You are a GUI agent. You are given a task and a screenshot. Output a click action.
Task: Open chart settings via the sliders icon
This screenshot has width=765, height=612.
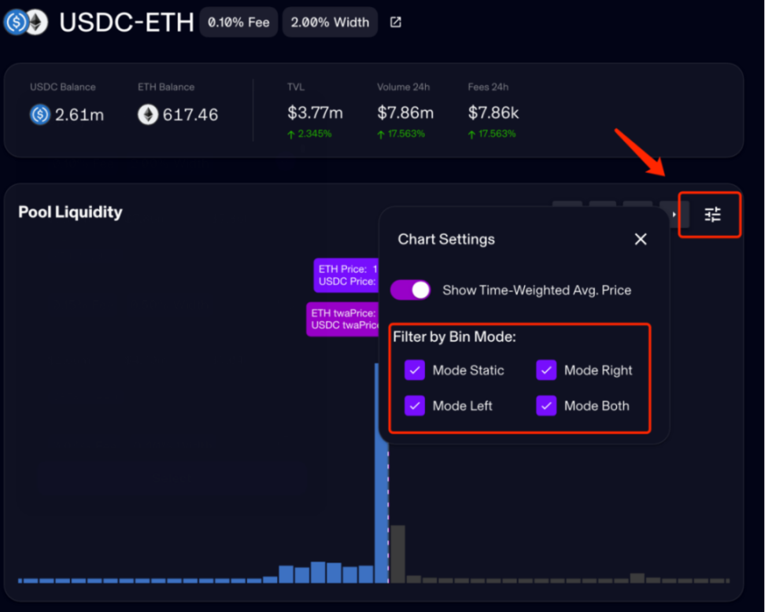coord(712,214)
